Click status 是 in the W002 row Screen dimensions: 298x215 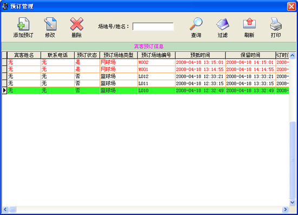(87, 62)
